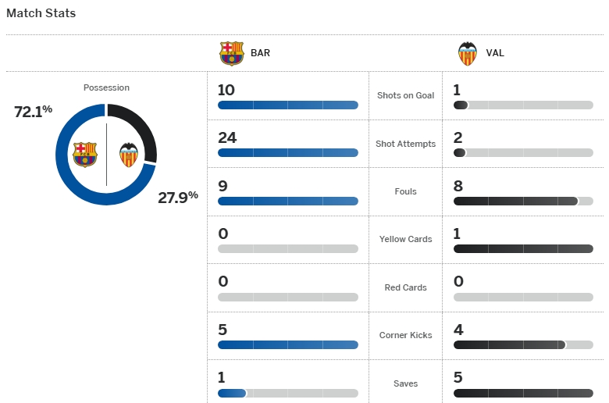Click Barcelona's Saves bar
609x403 pixels.
coord(288,394)
